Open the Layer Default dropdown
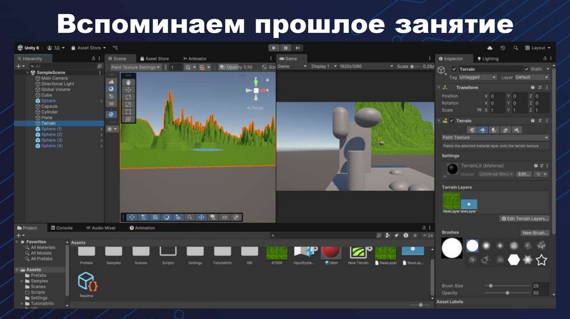Viewport: 570px width, 319px height. click(x=532, y=77)
